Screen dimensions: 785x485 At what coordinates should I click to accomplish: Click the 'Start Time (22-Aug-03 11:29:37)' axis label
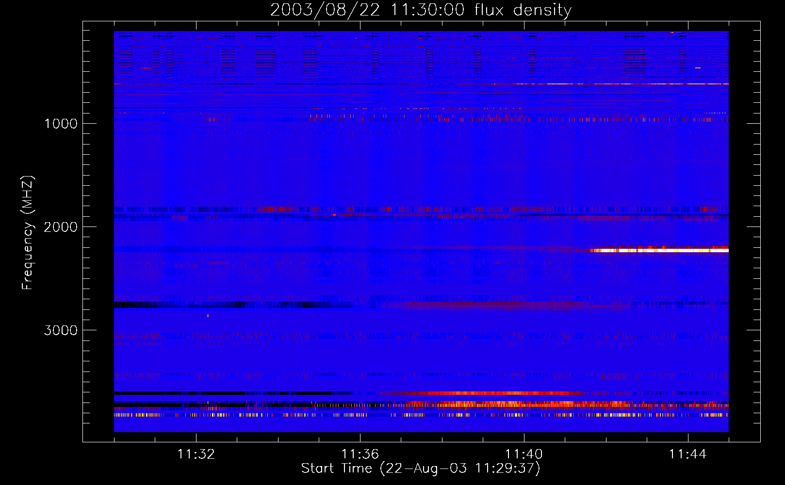(421, 469)
